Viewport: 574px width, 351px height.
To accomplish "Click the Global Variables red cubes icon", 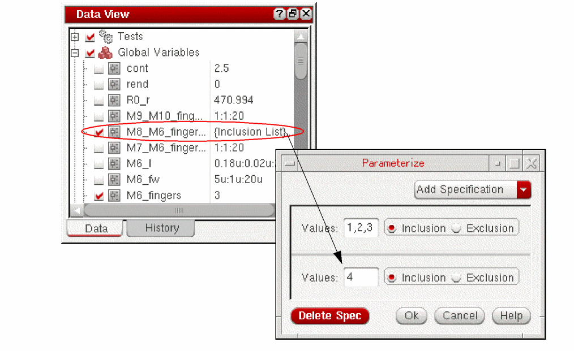I will click(105, 53).
